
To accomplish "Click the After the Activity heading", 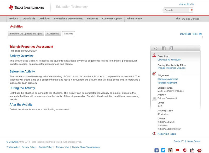I will point(21,105).
